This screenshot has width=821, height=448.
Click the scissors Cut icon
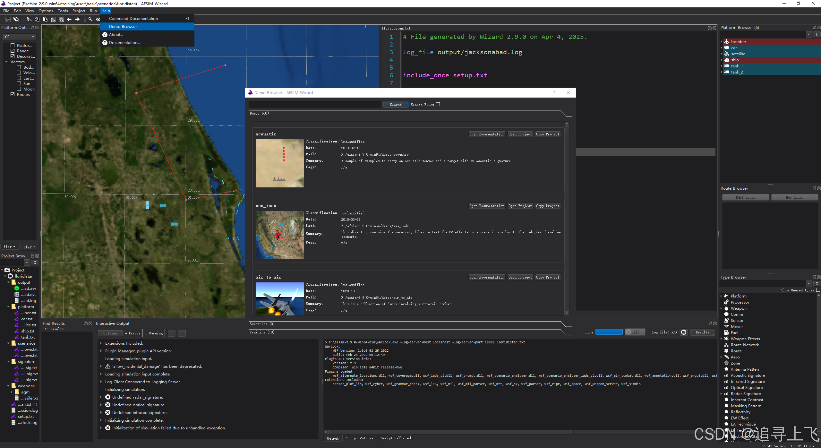click(29, 19)
